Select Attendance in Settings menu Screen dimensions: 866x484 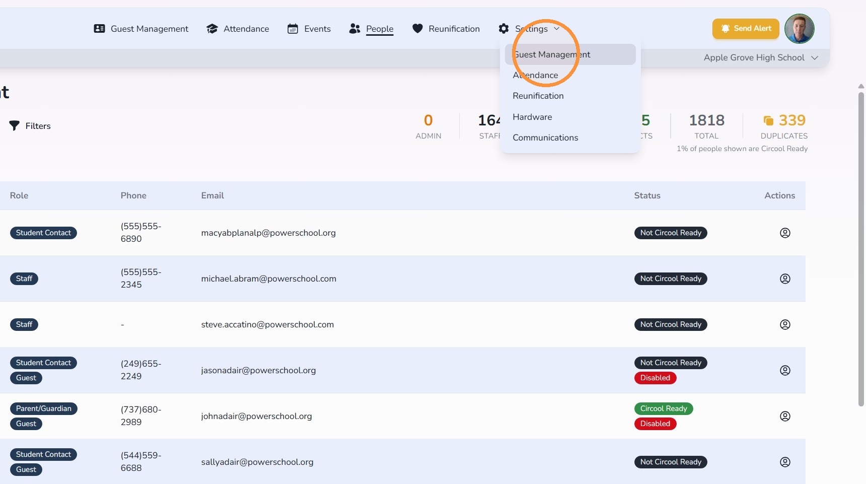click(570, 75)
